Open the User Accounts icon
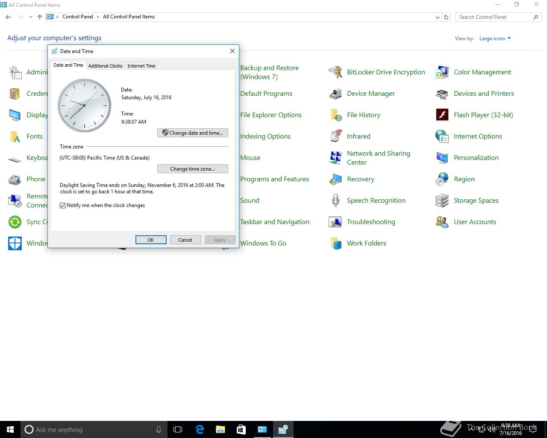Image resolution: width=547 pixels, height=438 pixels. point(442,222)
